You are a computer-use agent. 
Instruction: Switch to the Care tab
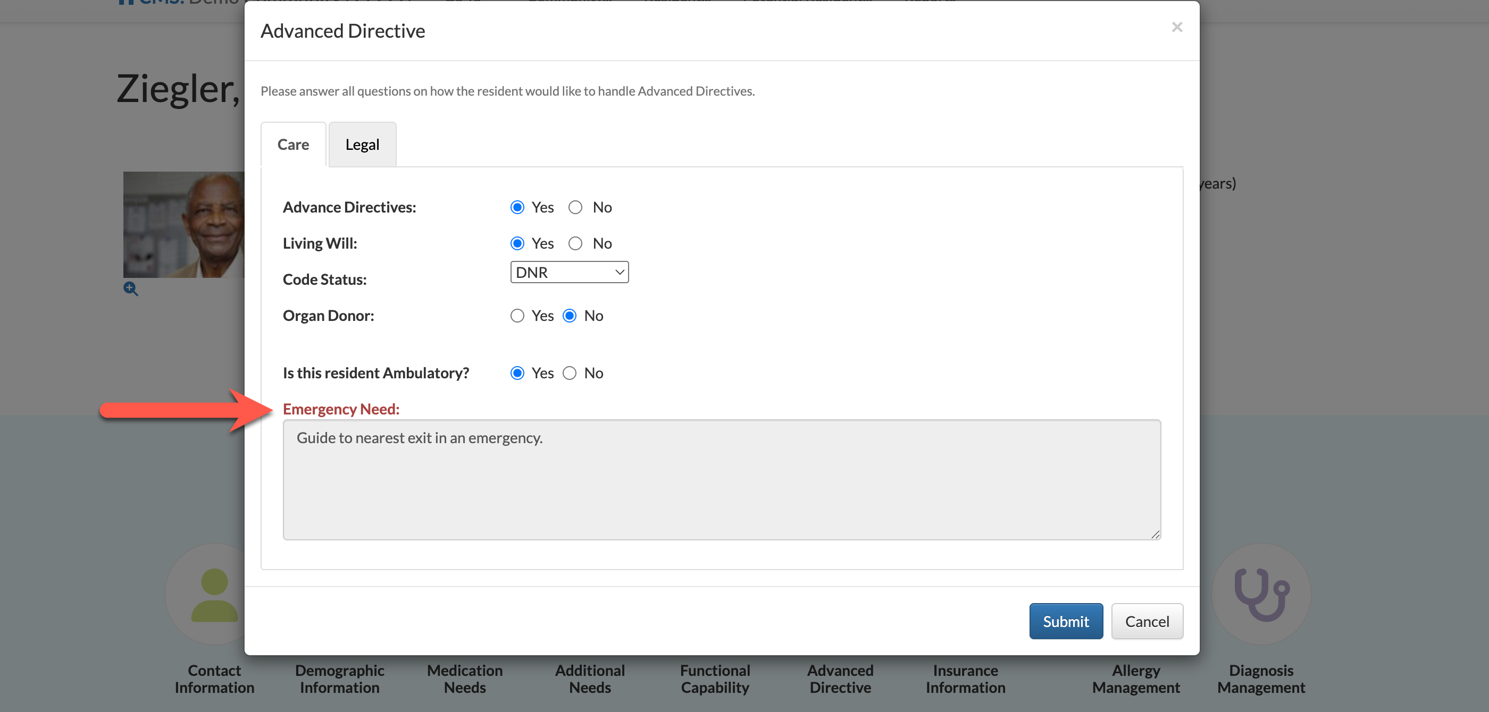click(x=293, y=145)
